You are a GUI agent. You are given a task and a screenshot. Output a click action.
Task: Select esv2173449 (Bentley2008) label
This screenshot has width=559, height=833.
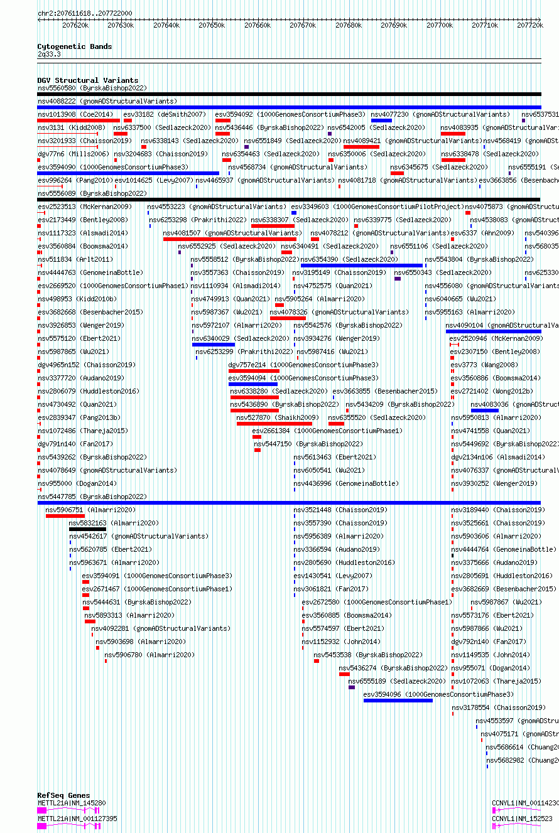[x=83, y=220]
